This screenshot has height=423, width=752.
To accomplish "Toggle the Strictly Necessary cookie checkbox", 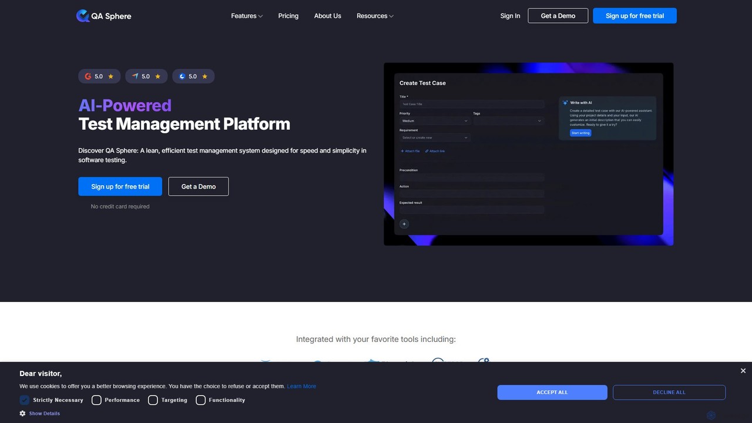I will point(24,400).
